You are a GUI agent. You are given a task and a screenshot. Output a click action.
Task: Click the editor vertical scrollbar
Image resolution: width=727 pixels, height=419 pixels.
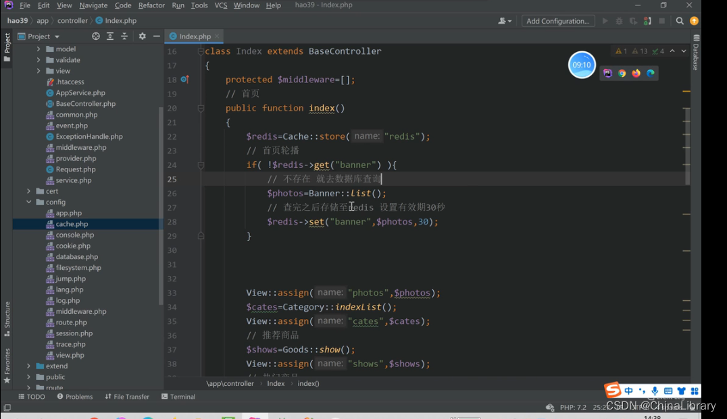click(687, 146)
